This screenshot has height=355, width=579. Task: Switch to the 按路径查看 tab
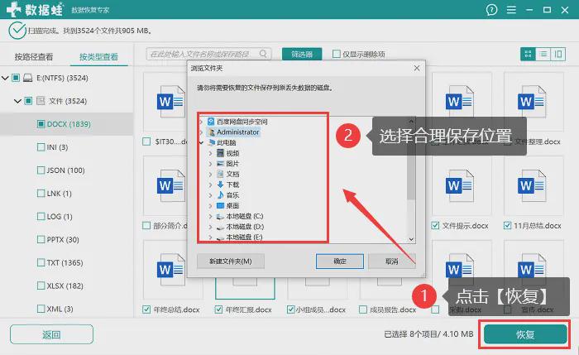coord(34,57)
